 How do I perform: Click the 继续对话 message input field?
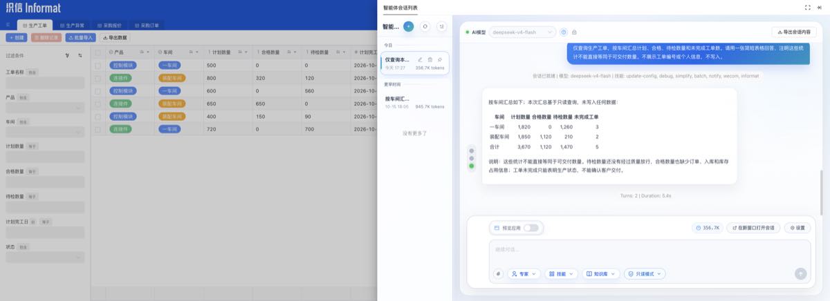point(649,251)
